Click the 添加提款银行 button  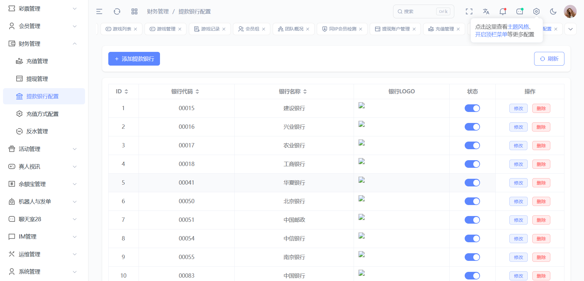click(x=134, y=59)
